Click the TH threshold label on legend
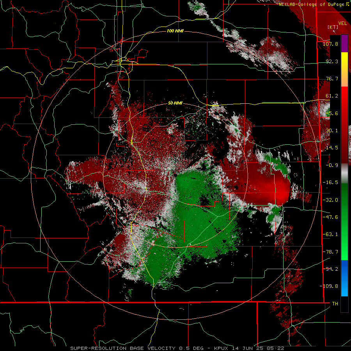Viewport: 351px width, 351px height. (335, 303)
